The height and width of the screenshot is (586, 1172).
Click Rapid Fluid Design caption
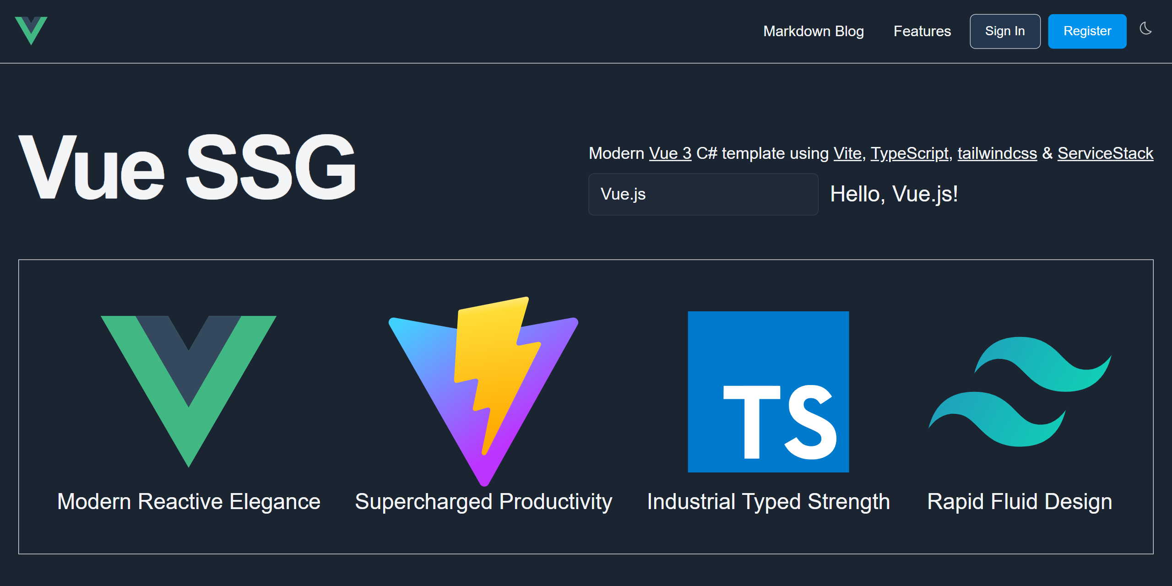click(1020, 502)
